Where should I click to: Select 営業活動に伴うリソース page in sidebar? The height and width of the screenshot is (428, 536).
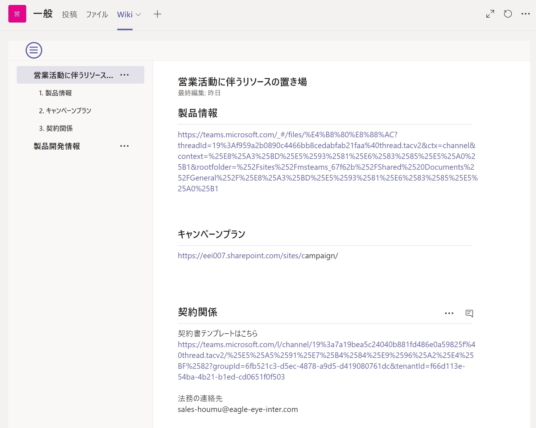click(80, 75)
